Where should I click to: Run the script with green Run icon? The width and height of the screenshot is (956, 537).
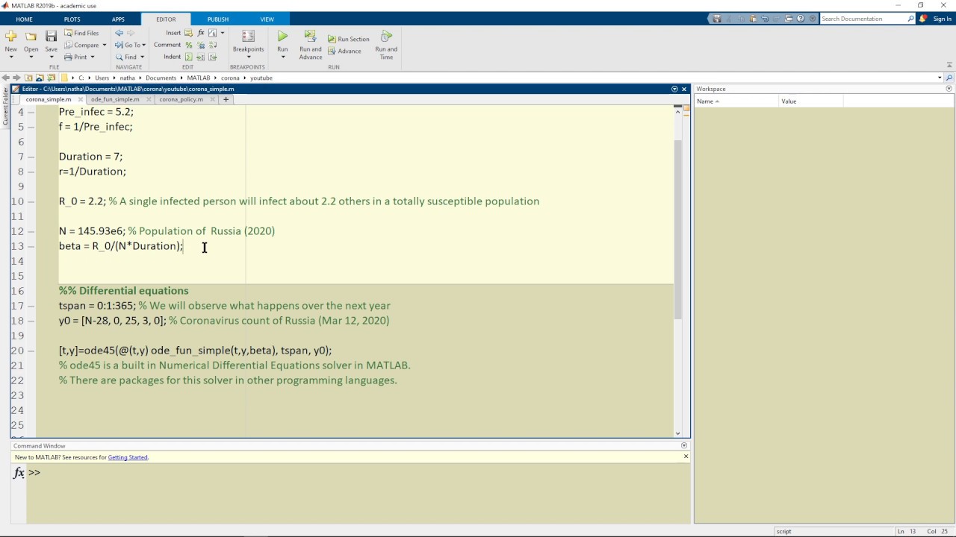pos(282,36)
